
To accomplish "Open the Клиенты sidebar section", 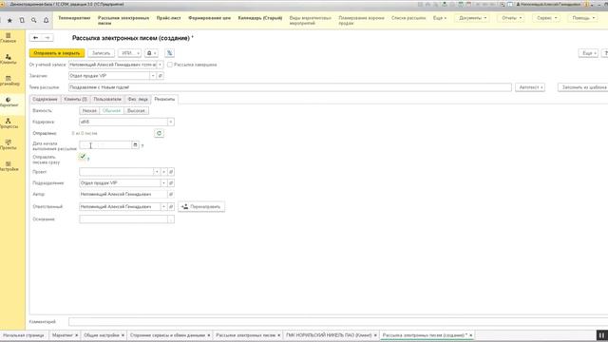I will point(9,59).
